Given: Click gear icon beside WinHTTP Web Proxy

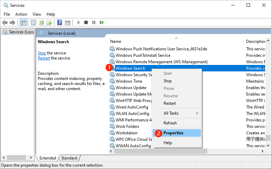Looking at the screenshot, I should (x=112, y=100).
